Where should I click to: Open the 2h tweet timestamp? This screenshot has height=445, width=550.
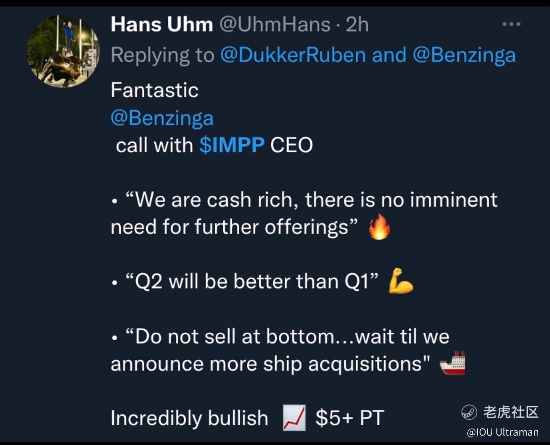[357, 24]
